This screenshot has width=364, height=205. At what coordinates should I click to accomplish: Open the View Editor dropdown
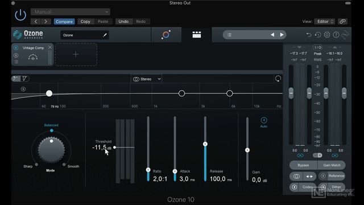(325, 22)
